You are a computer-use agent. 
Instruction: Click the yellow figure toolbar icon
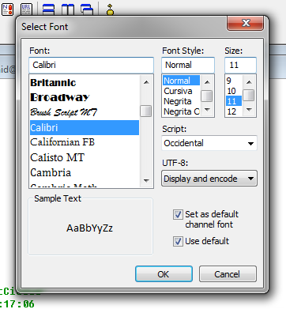[x=110, y=9]
